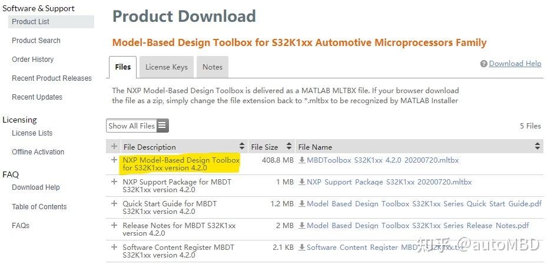554x267 pixels.
Task: Click the orange Model-Based Design Toolbox title
Action: point(299,43)
